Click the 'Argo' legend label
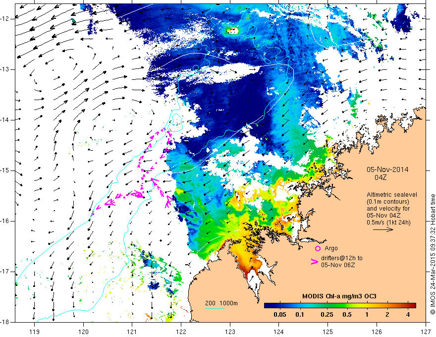 coord(331,249)
